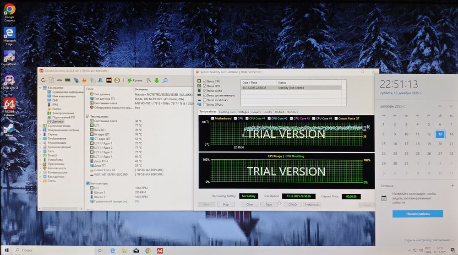Expand Системная плата tree node
This screenshot has width=458, height=255.
tap(40, 126)
